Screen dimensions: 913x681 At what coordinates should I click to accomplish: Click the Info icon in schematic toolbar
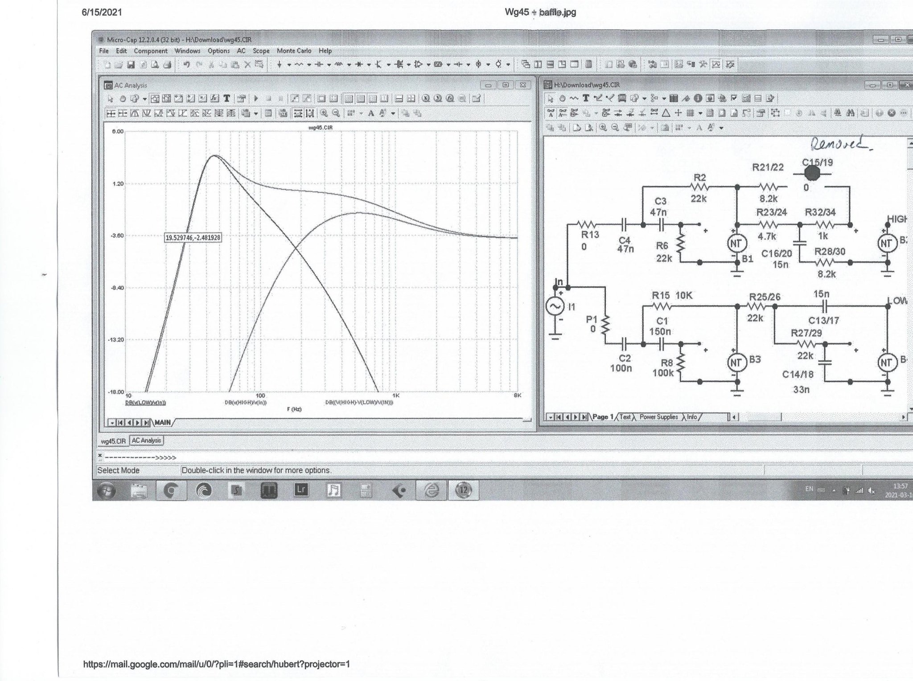click(x=698, y=98)
